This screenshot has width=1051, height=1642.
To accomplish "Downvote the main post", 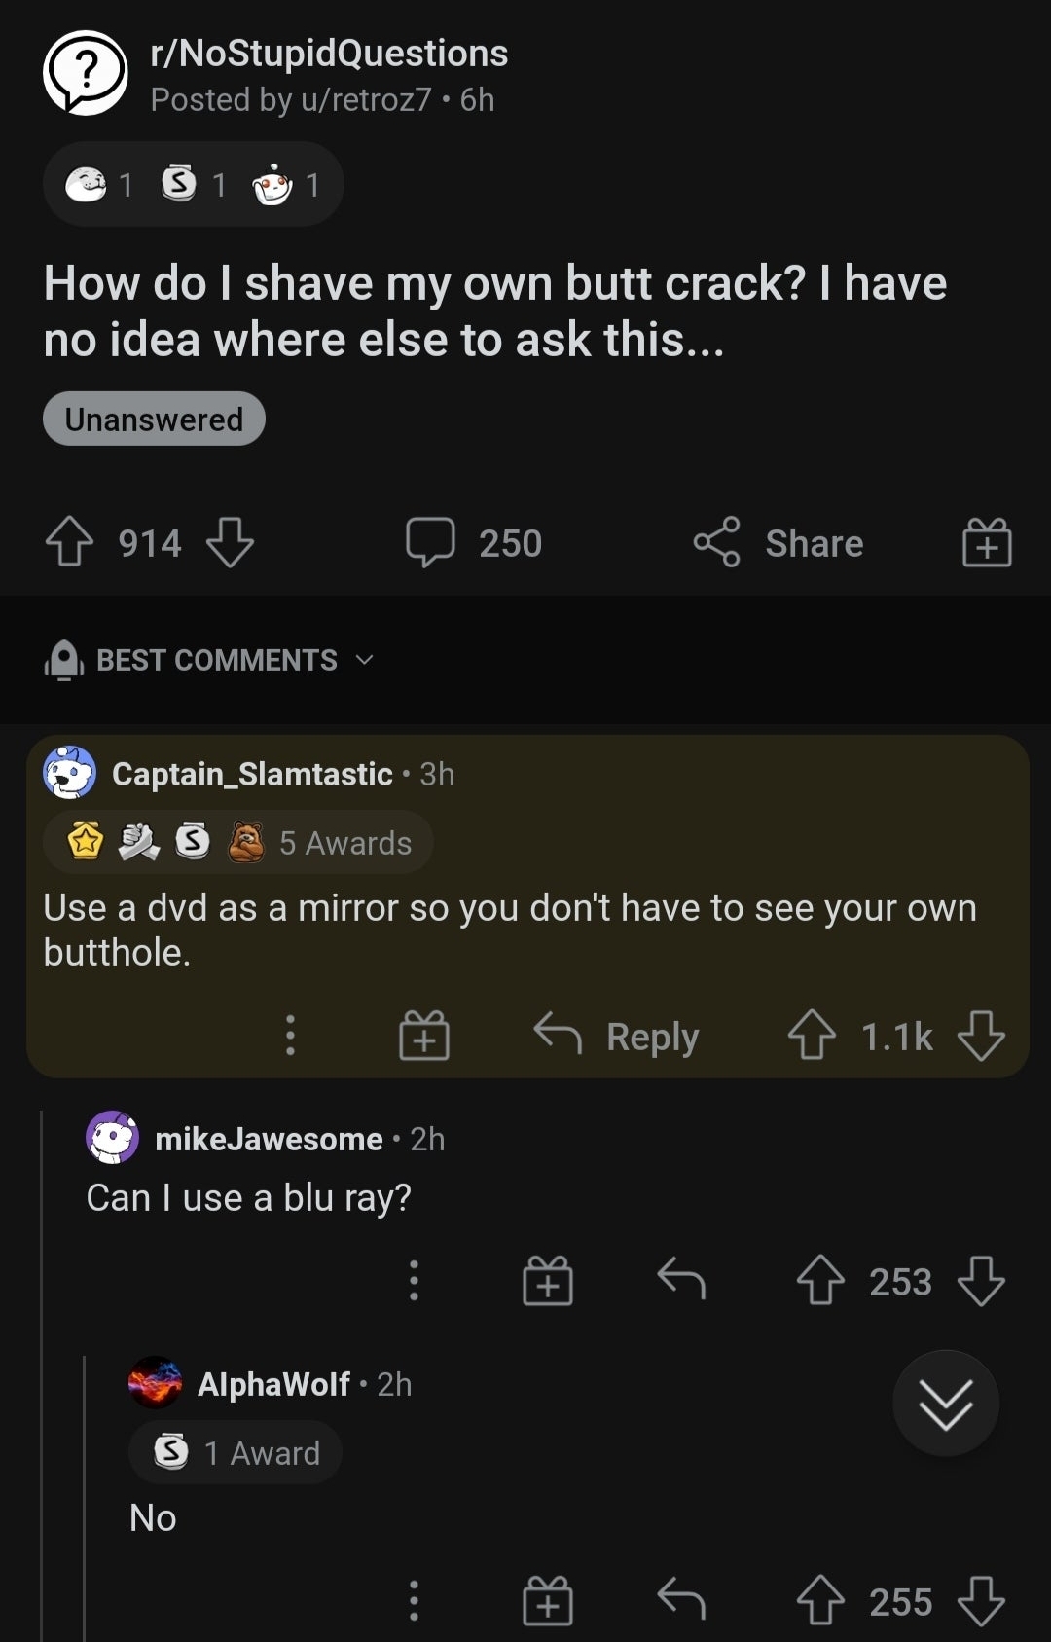I will coord(231,542).
